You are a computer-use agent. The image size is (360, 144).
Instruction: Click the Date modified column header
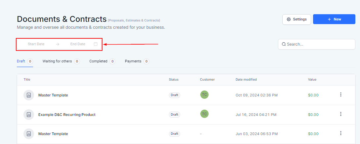pos(246,80)
